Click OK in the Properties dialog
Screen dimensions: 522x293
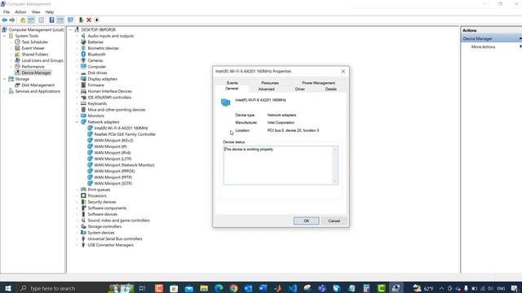click(307, 221)
